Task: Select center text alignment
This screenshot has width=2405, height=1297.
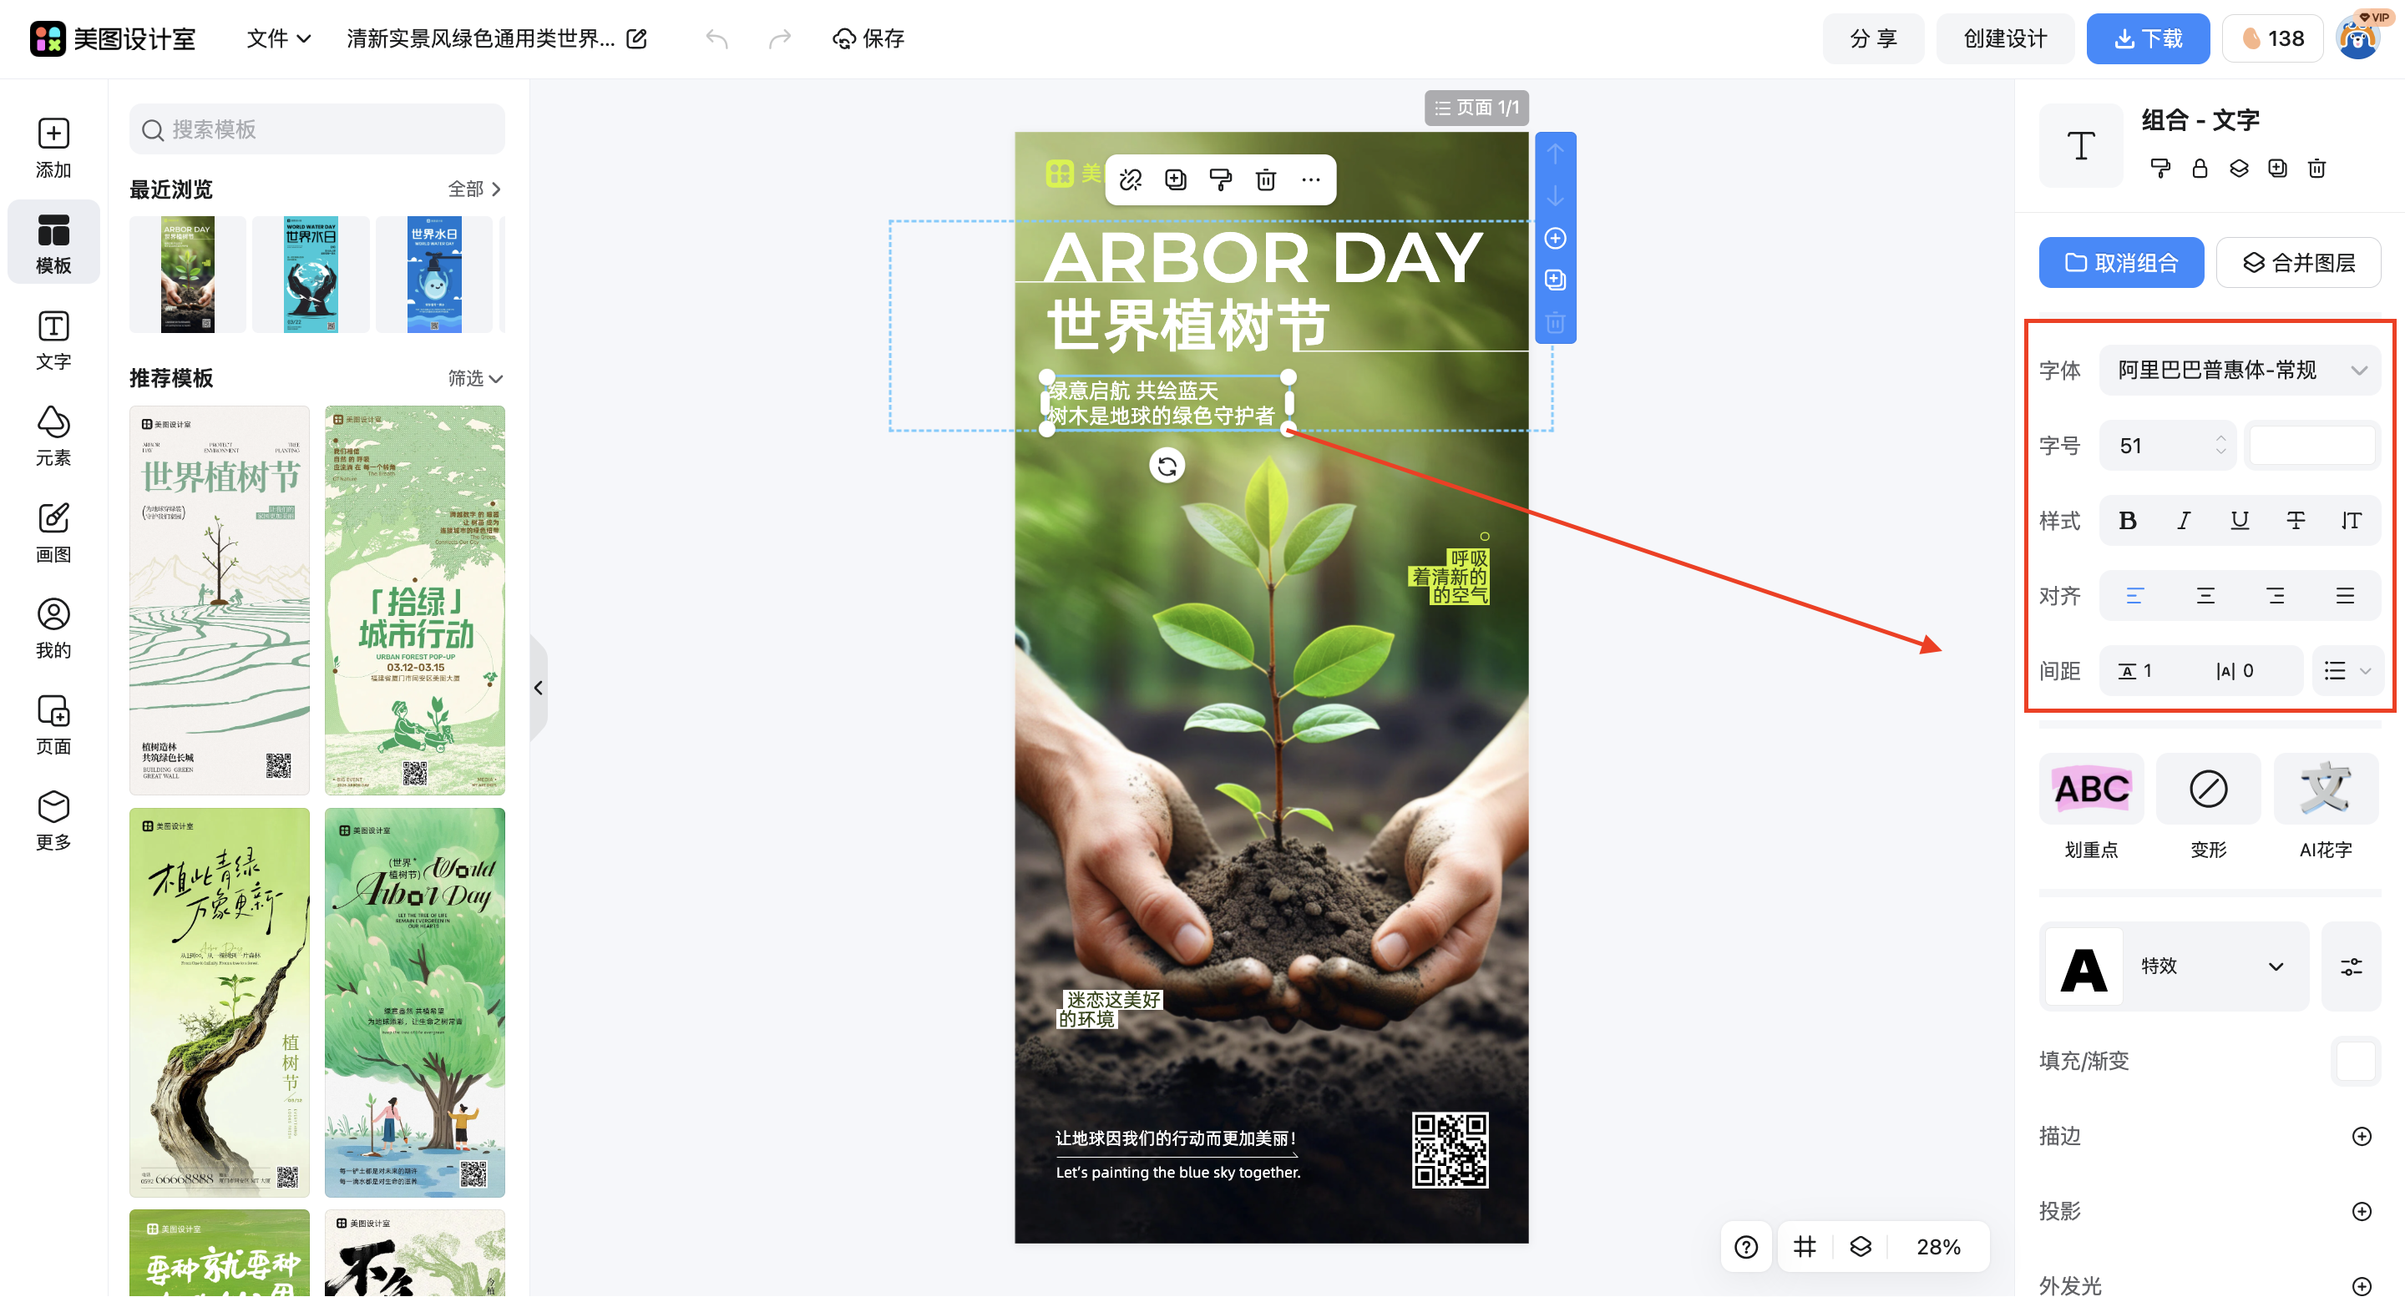Action: tap(2205, 596)
